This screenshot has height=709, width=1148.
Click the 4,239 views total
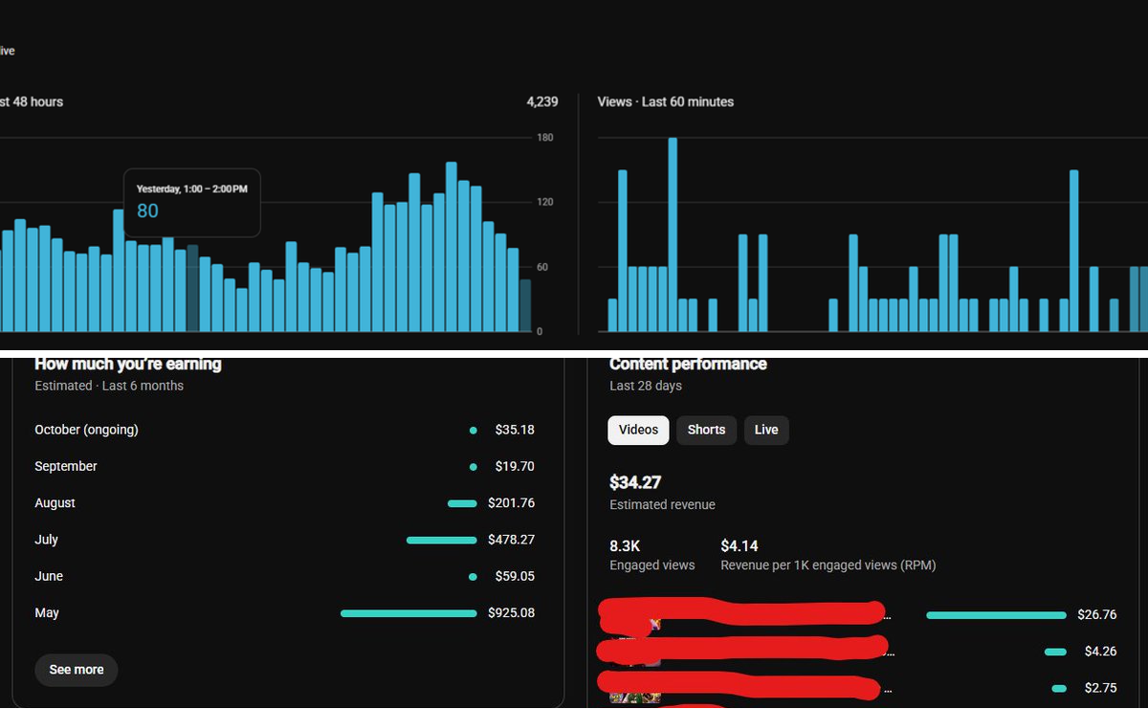pos(542,101)
